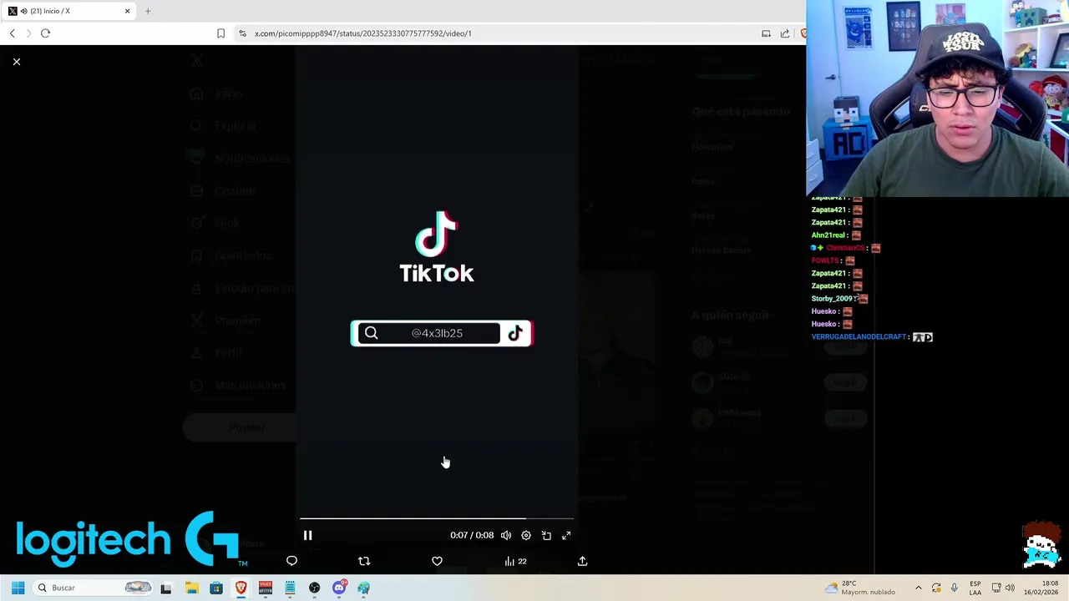The width and height of the screenshot is (1069, 601).
Task: Click the taskbar Buscar search box
Action: click(94, 588)
